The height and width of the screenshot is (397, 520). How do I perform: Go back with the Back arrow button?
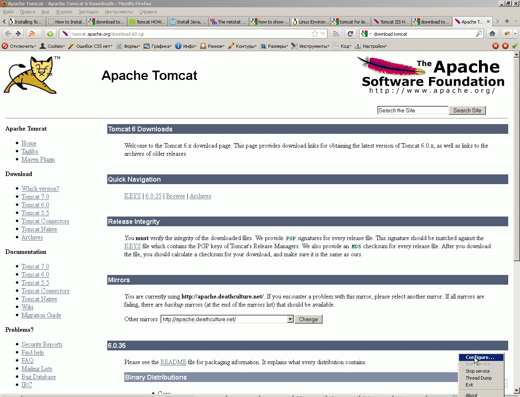8,34
